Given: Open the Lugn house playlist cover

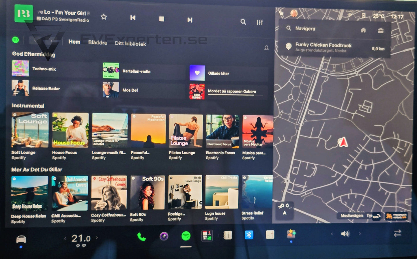Looking at the screenshot, I should coord(222,192).
